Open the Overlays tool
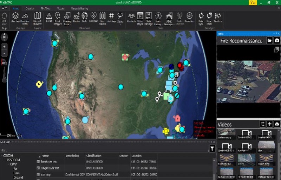 point(15,18)
